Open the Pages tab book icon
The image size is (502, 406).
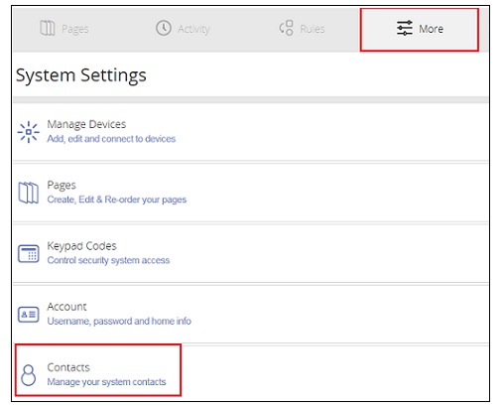pyautogui.click(x=48, y=28)
